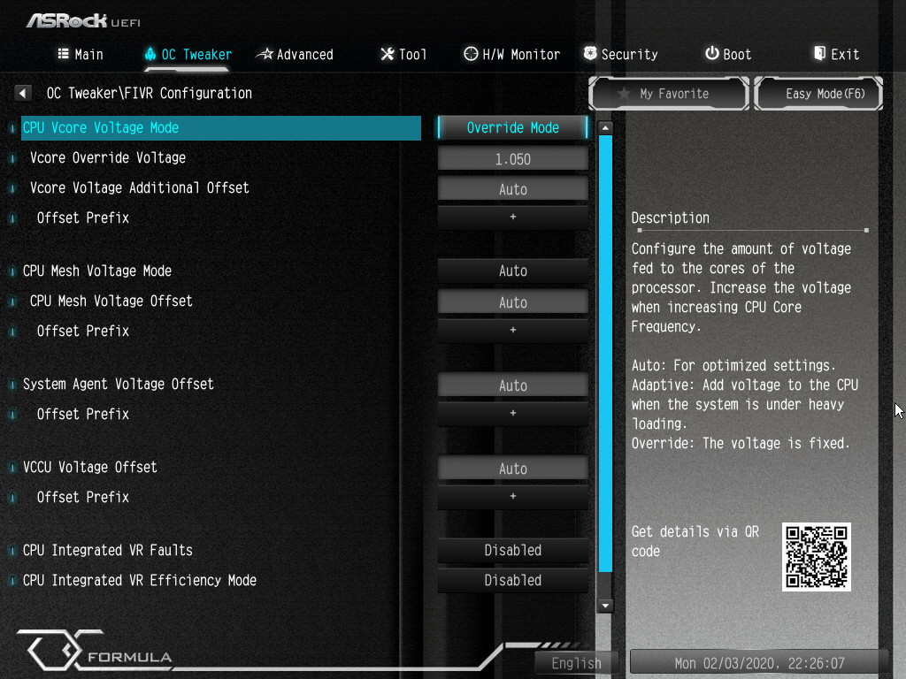Viewport: 906px width, 679px height.
Task: Click the English language button
Action: 576,663
